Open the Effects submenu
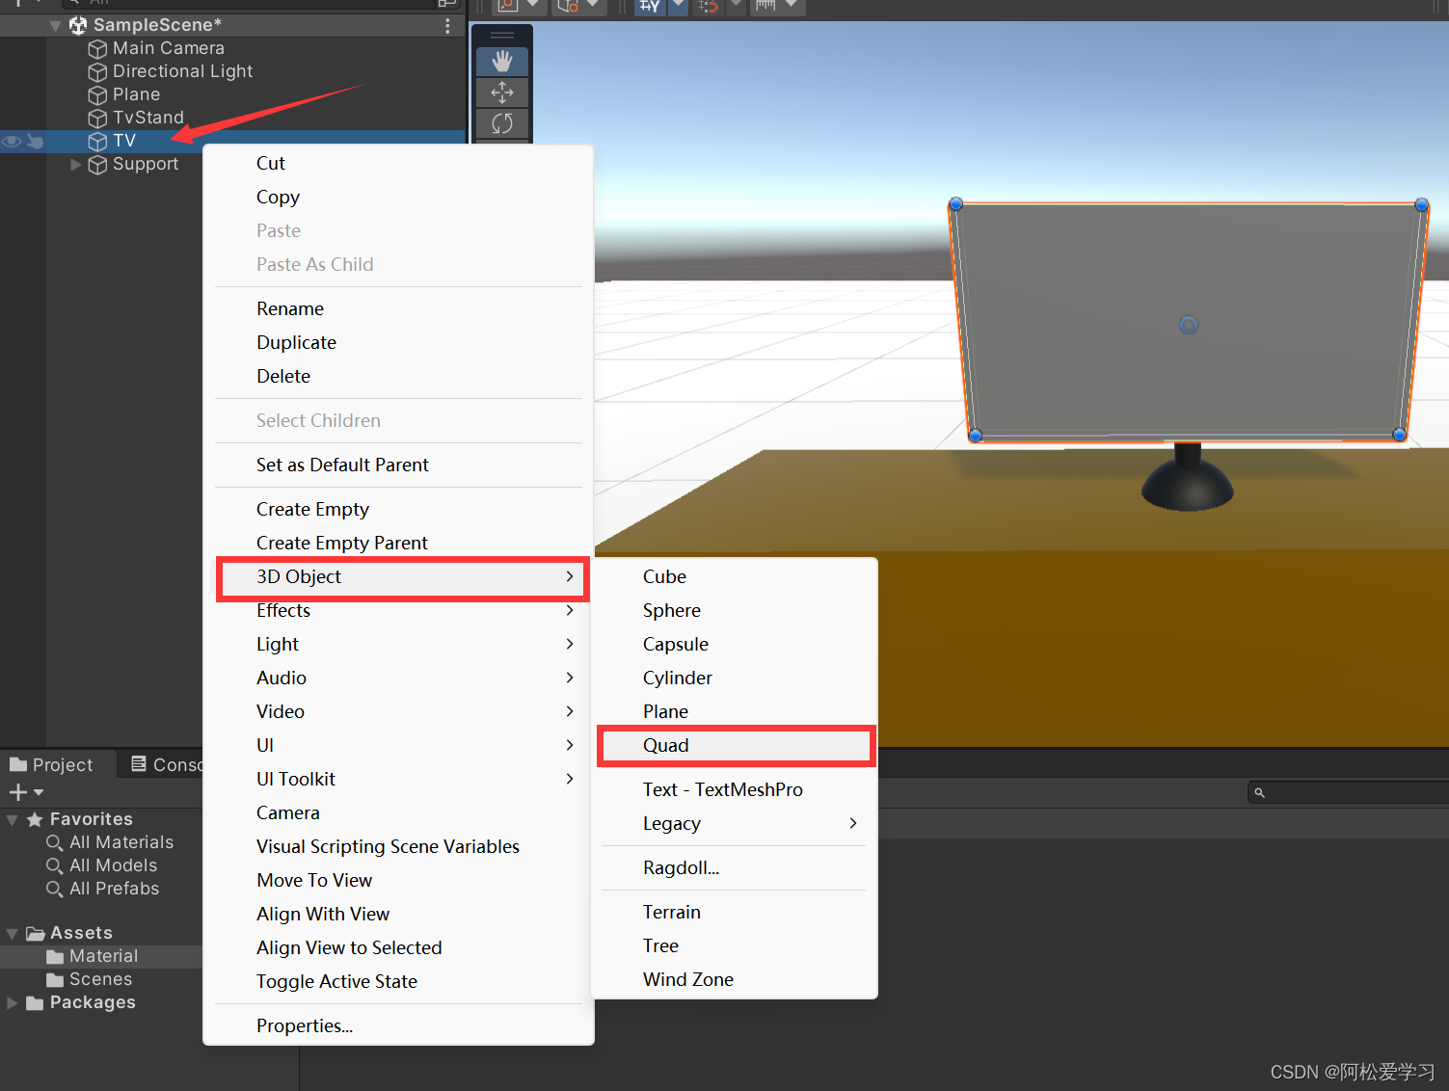The height and width of the screenshot is (1091, 1449). pyautogui.click(x=398, y=610)
